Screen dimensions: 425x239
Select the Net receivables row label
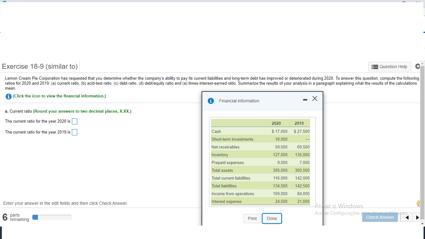coord(226,147)
